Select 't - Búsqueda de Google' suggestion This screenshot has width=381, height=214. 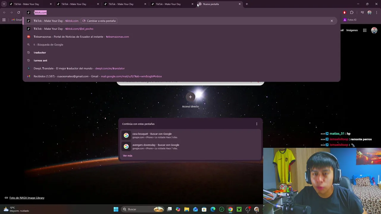pos(182,45)
